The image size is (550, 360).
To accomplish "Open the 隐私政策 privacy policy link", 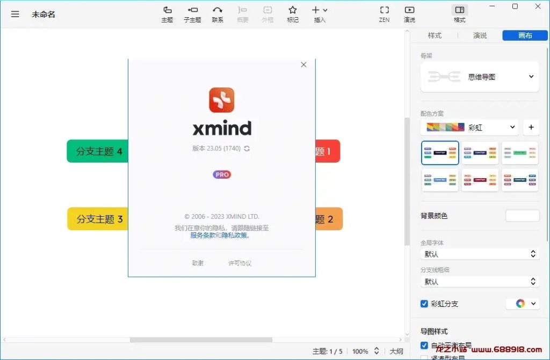I will coord(234,236).
